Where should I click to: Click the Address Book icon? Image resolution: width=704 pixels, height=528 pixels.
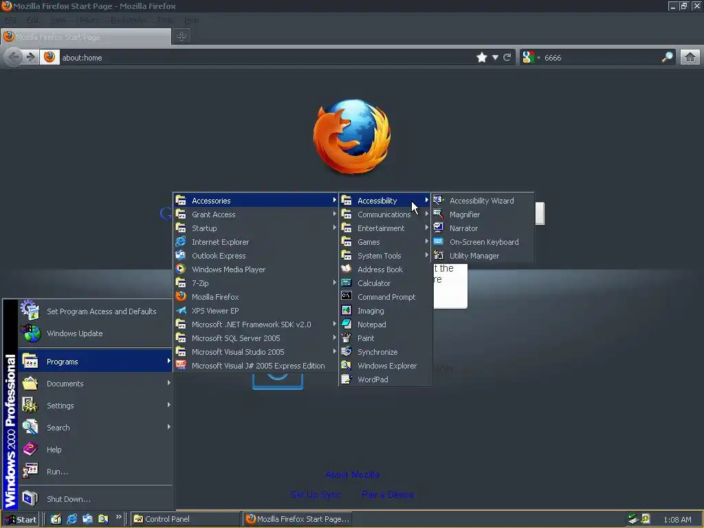[346, 269]
